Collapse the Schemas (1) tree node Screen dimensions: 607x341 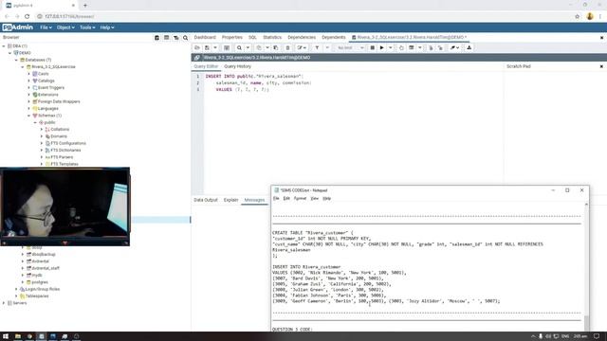[29, 116]
